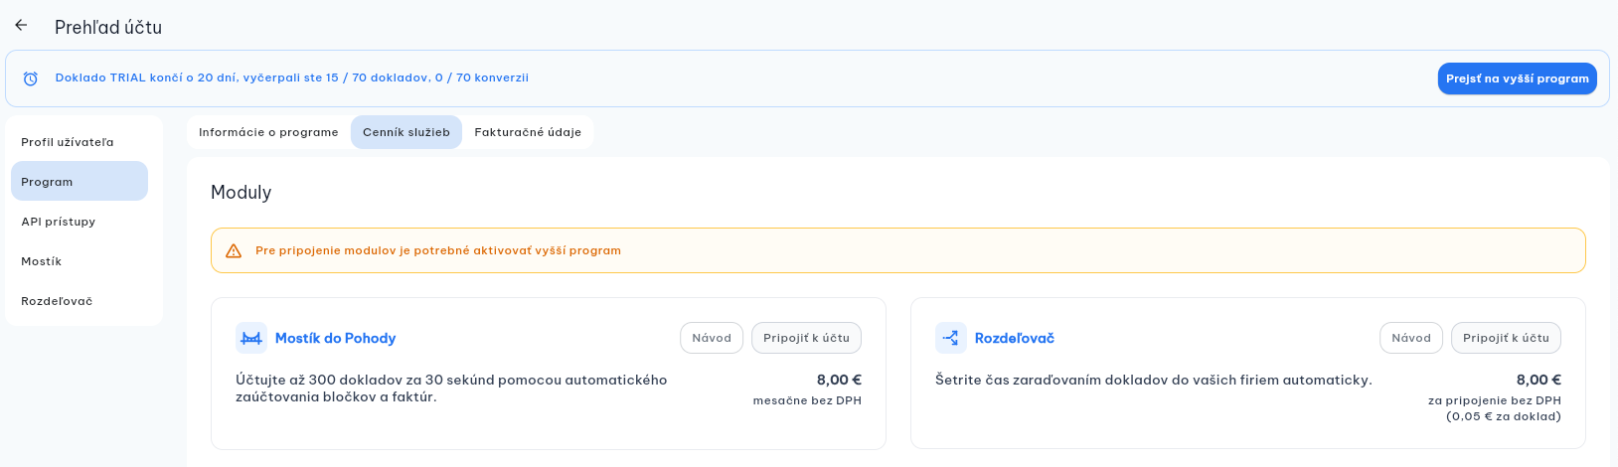Screen dimensions: 1618x467
Task: Click the Rozdeľovač module title
Action: coord(1014,338)
